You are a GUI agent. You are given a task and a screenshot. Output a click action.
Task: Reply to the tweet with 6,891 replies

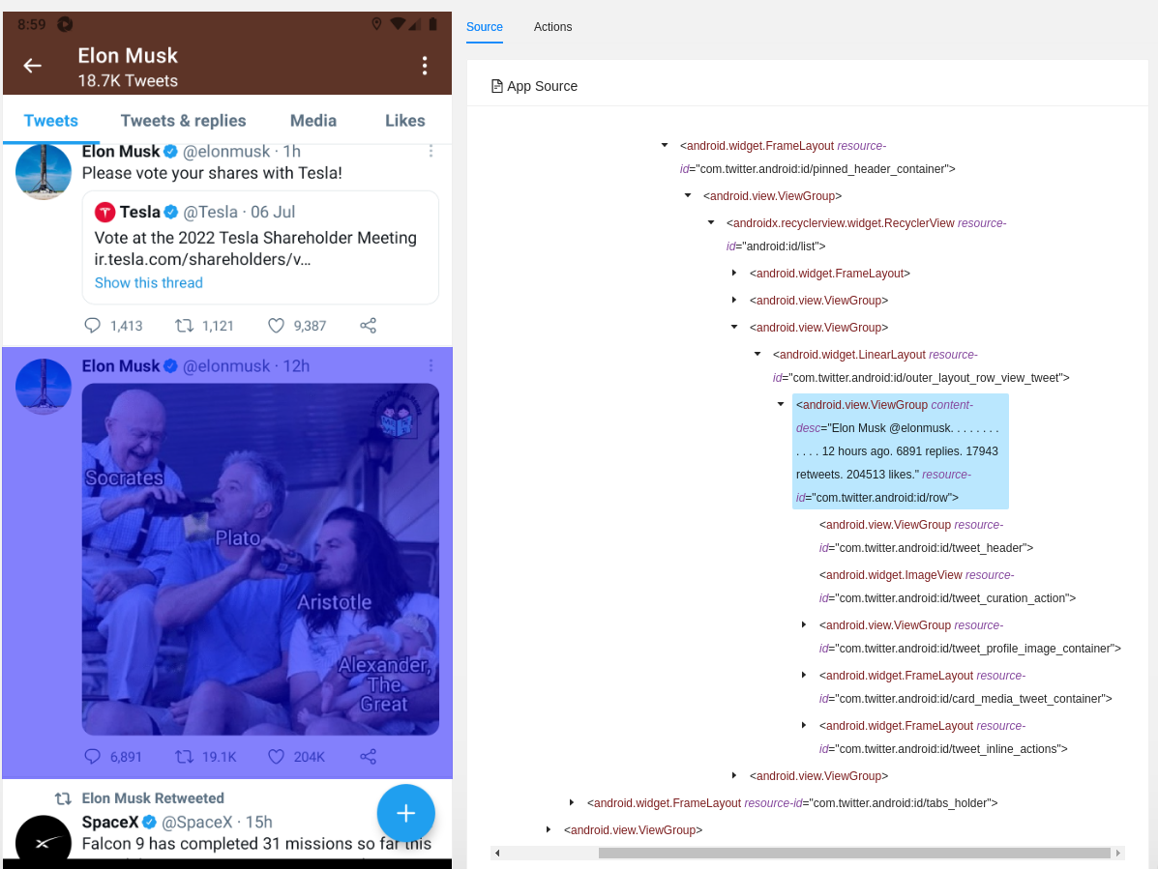[x=92, y=757]
